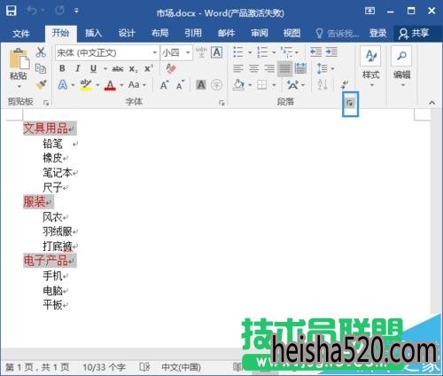
Task: Copy selection with the copy icon
Action: (41, 68)
